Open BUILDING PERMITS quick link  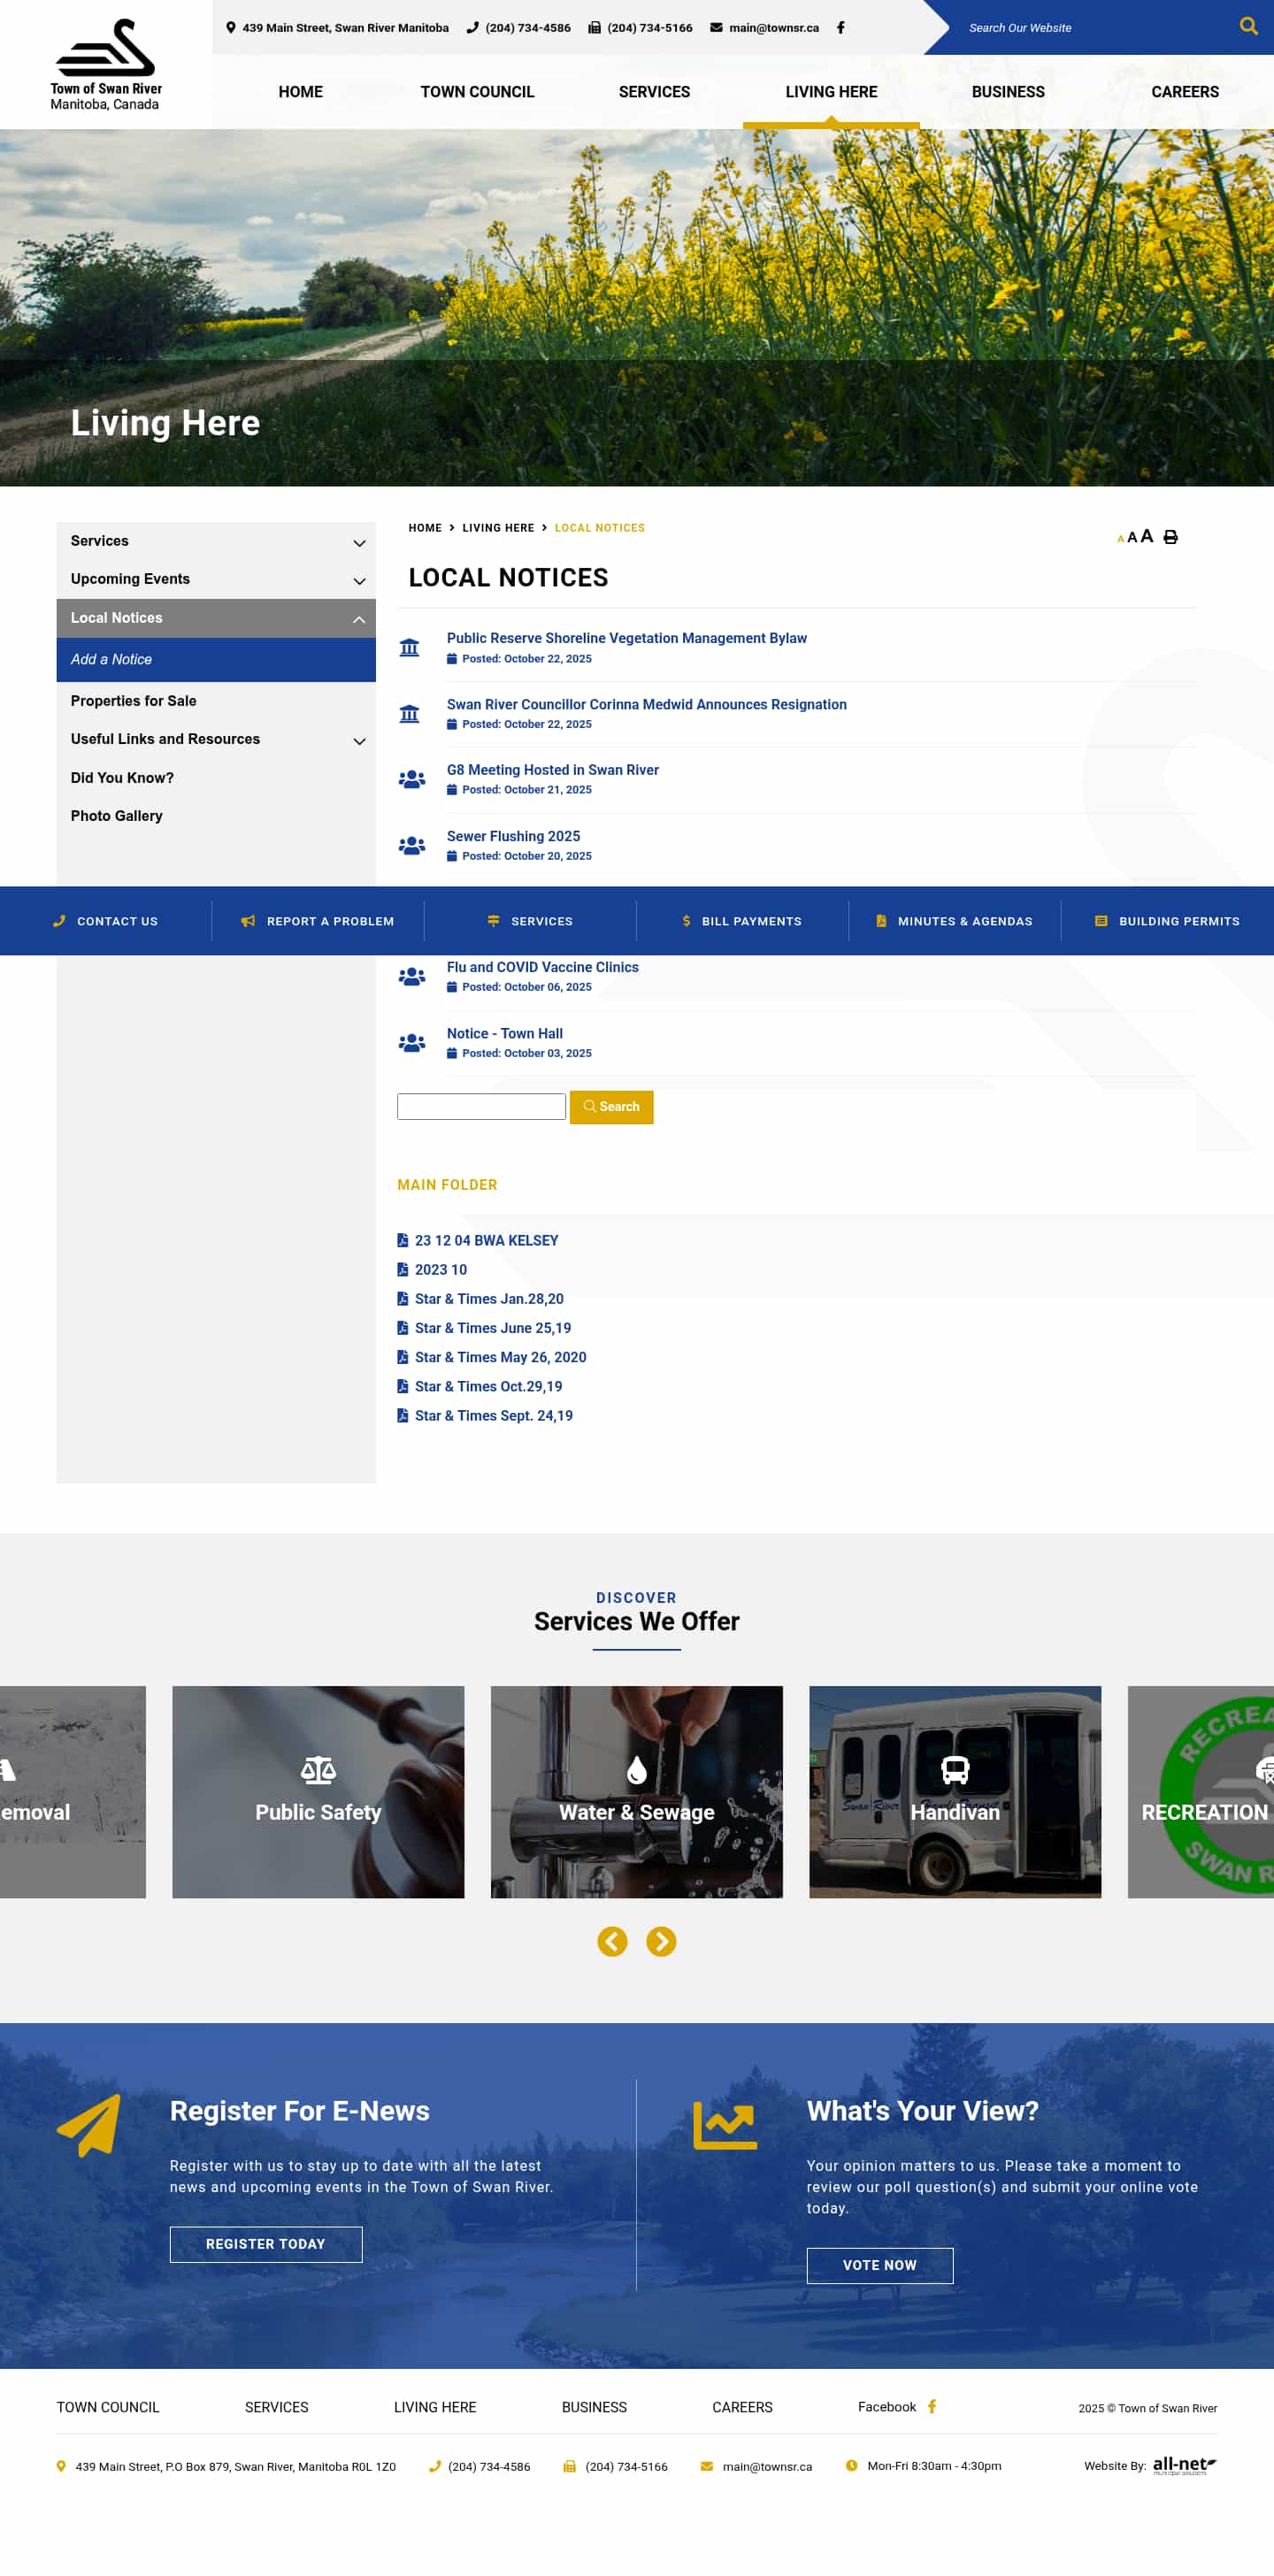pyautogui.click(x=1167, y=921)
